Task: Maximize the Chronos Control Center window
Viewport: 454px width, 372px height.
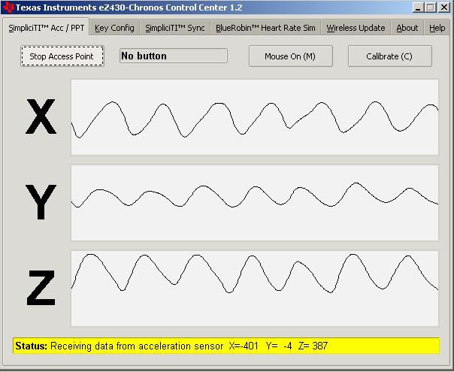Action: coord(430,8)
